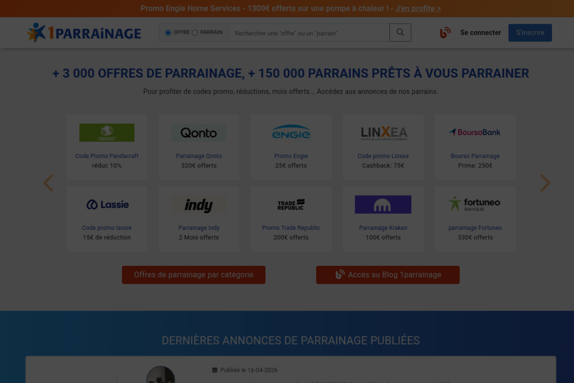Click the Kraken logo tile
The width and height of the screenshot is (574, 383).
click(383, 205)
